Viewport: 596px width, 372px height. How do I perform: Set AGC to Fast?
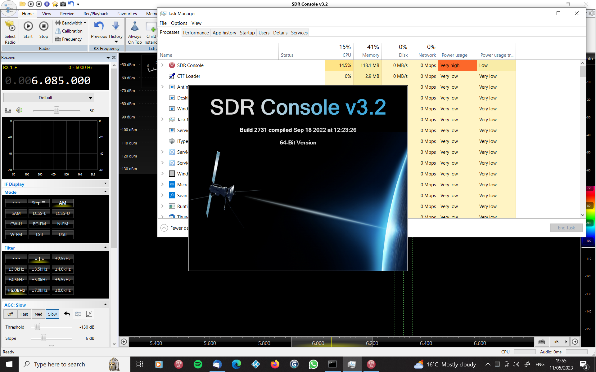coord(24,314)
